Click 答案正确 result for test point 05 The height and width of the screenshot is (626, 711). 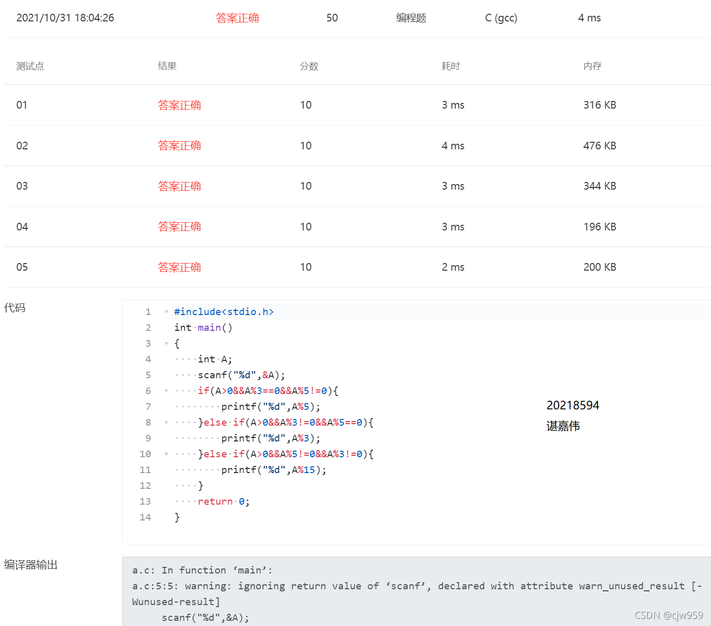click(x=179, y=267)
